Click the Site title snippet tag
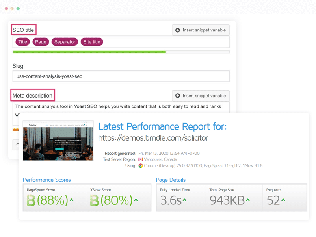 [92, 42]
